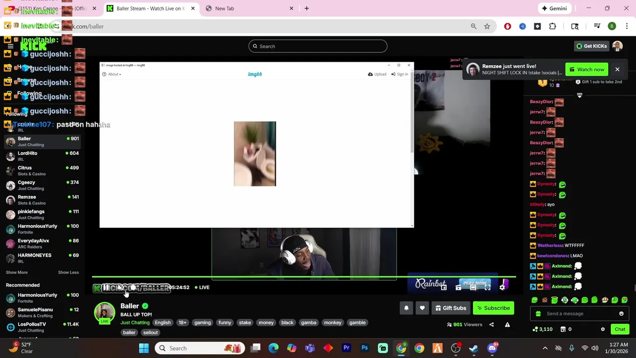Open Windows Start menu
Screen dimensions: 636x358
(x=144, y=348)
